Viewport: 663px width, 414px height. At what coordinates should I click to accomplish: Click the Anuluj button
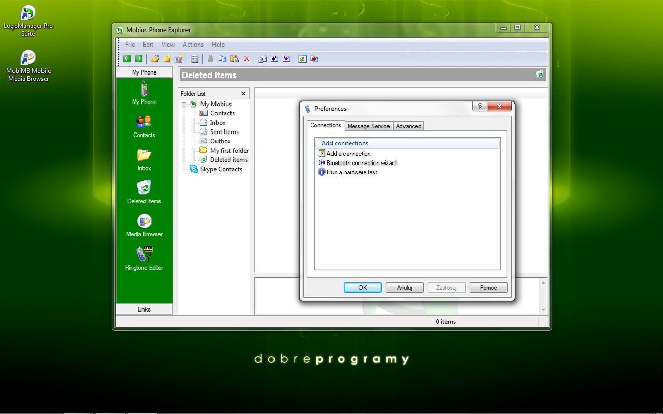tap(405, 288)
